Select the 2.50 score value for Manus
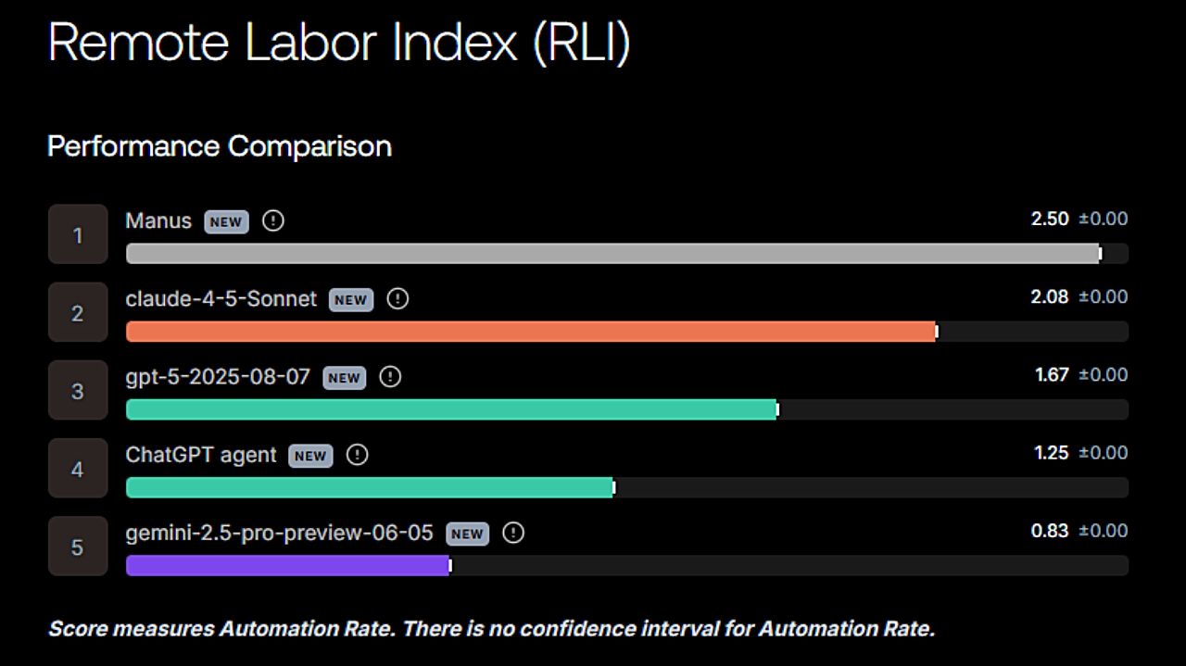Screen dimensions: 1186x666 coord(1051,219)
